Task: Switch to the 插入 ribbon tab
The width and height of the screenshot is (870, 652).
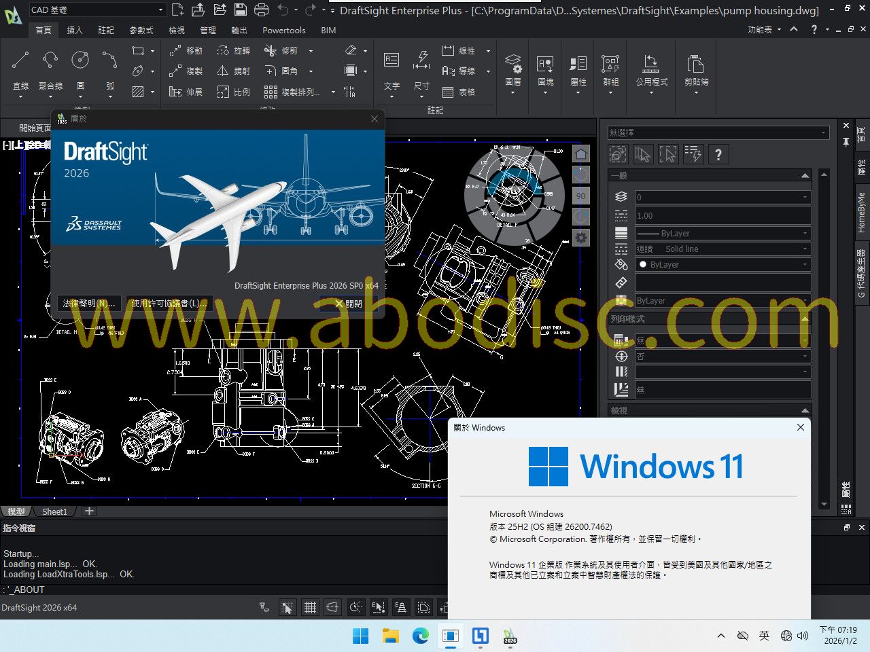Action: coord(75,31)
